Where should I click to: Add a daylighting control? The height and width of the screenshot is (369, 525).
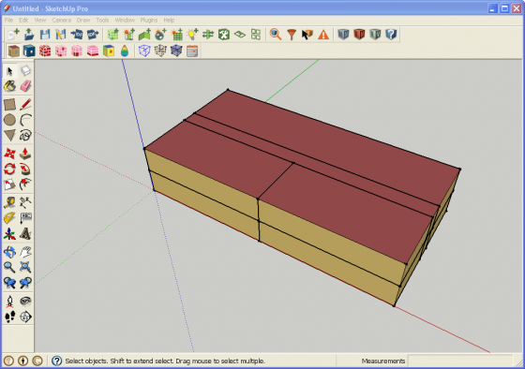tap(160, 34)
